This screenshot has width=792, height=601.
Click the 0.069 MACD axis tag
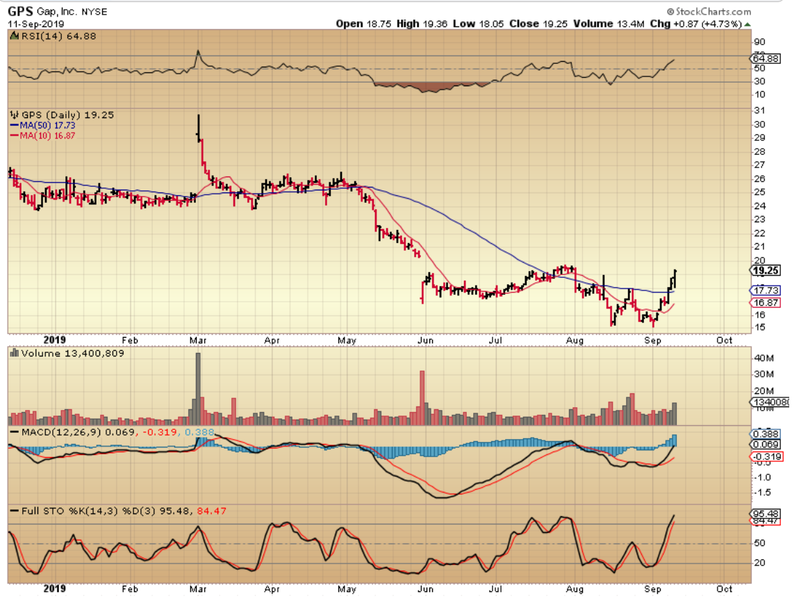(765, 445)
